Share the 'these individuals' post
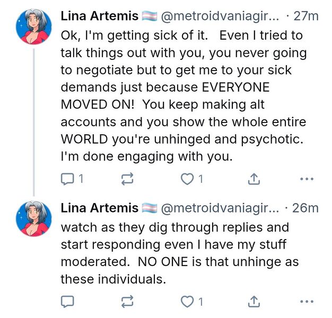The height and width of the screenshot is (318, 332). point(254,302)
